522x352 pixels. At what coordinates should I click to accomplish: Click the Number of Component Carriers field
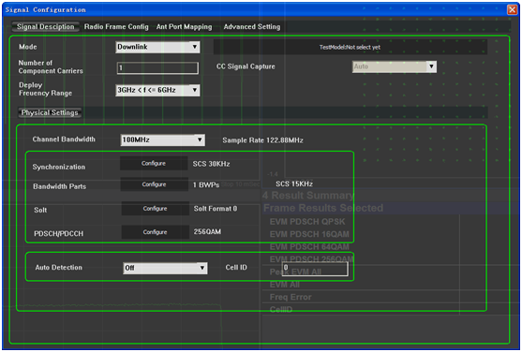coord(157,67)
